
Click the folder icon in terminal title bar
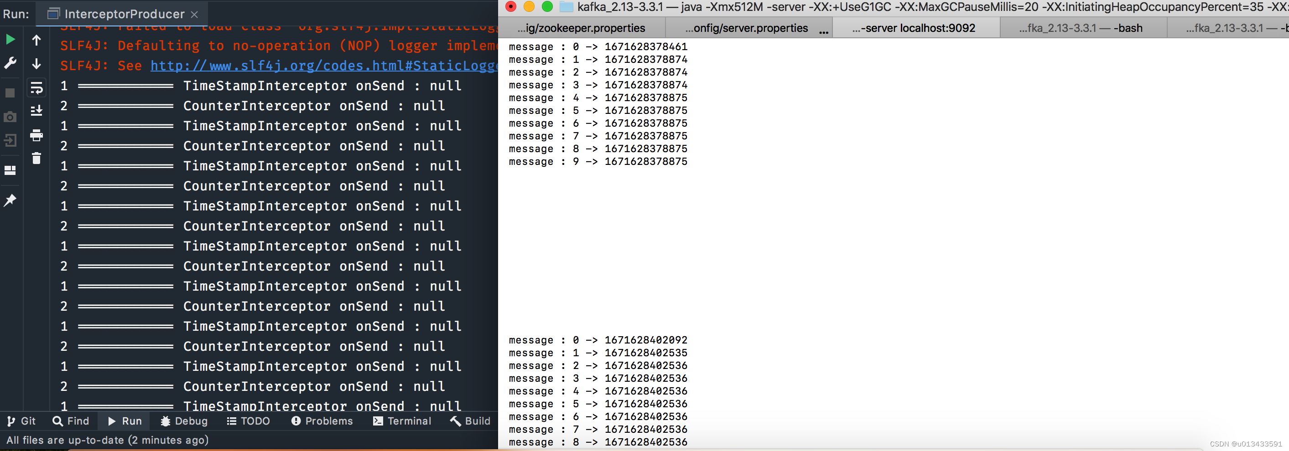[x=566, y=6]
